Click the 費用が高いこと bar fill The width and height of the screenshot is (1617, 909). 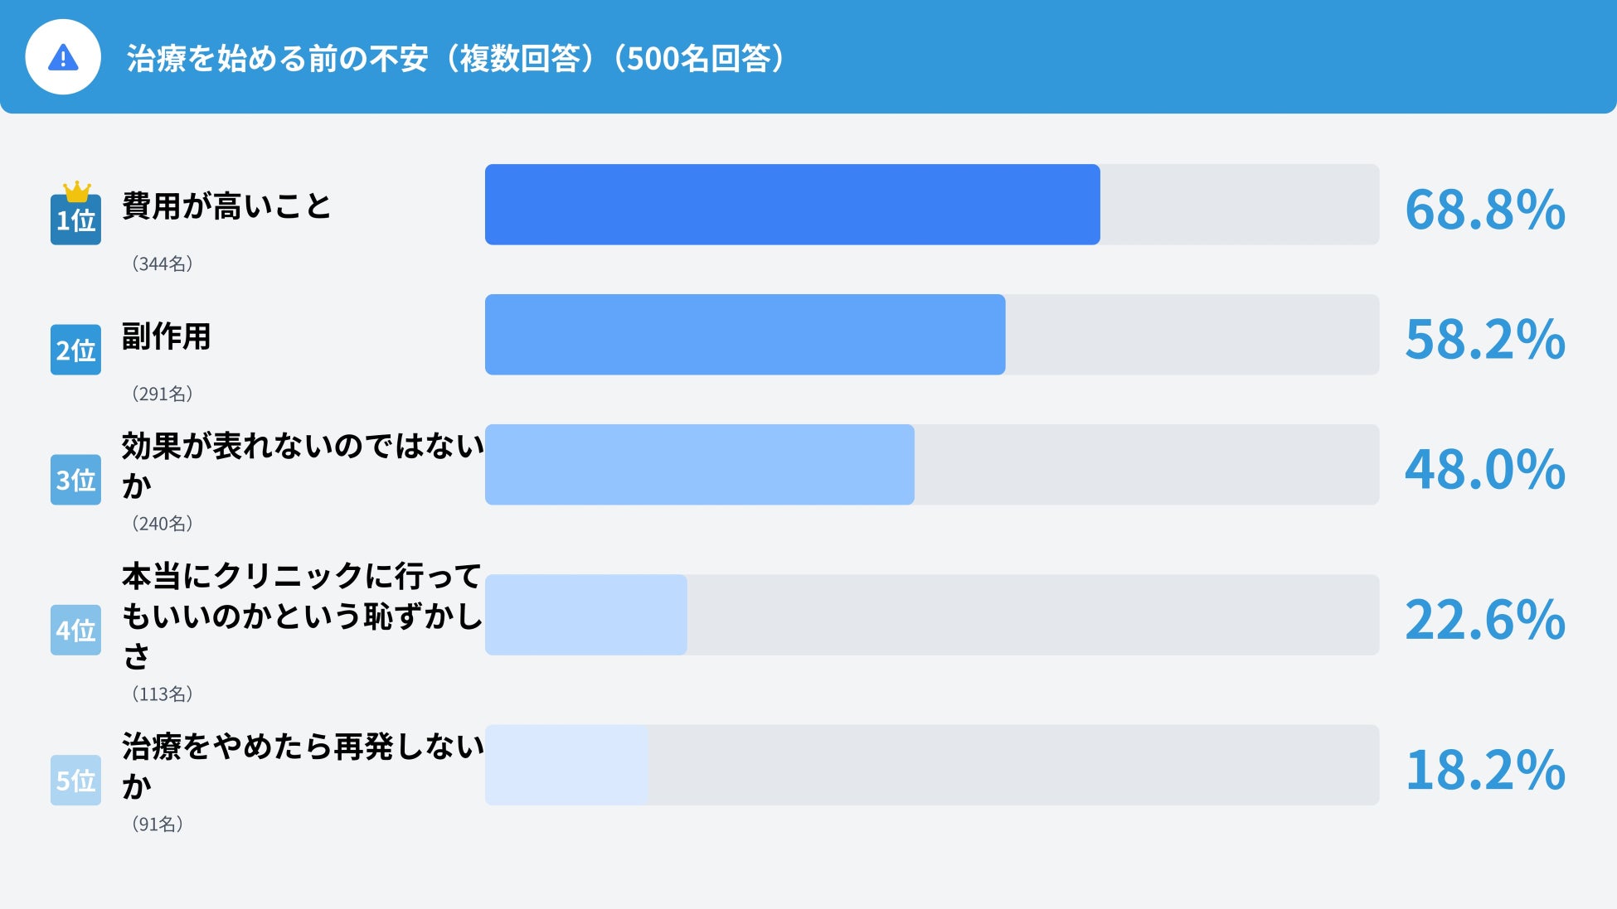792,205
